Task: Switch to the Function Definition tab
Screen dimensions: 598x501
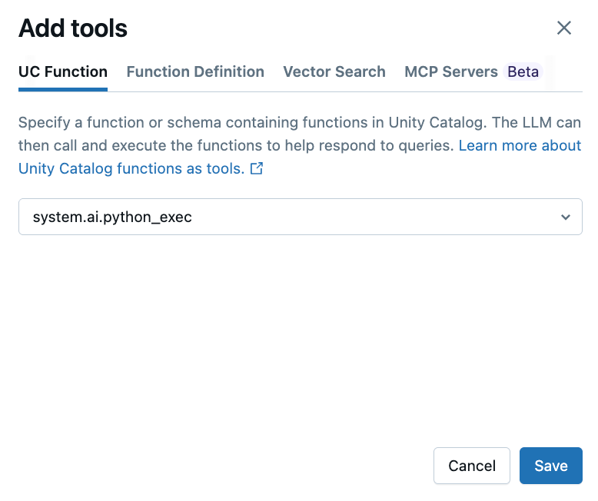Action: pyautogui.click(x=195, y=72)
